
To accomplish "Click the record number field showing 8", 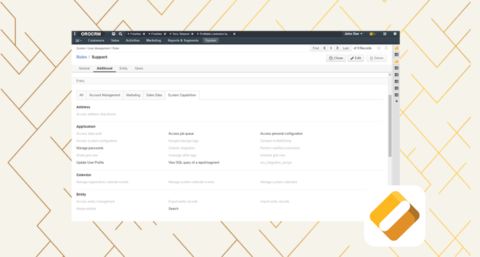I will pyautogui.click(x=331, y=48).
